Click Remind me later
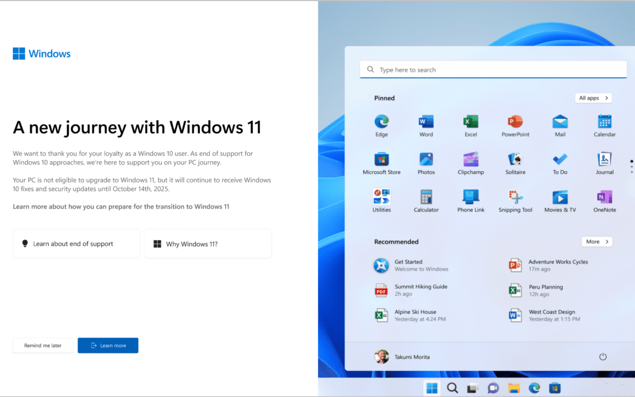The image size is (635, 397). [43, 346]
